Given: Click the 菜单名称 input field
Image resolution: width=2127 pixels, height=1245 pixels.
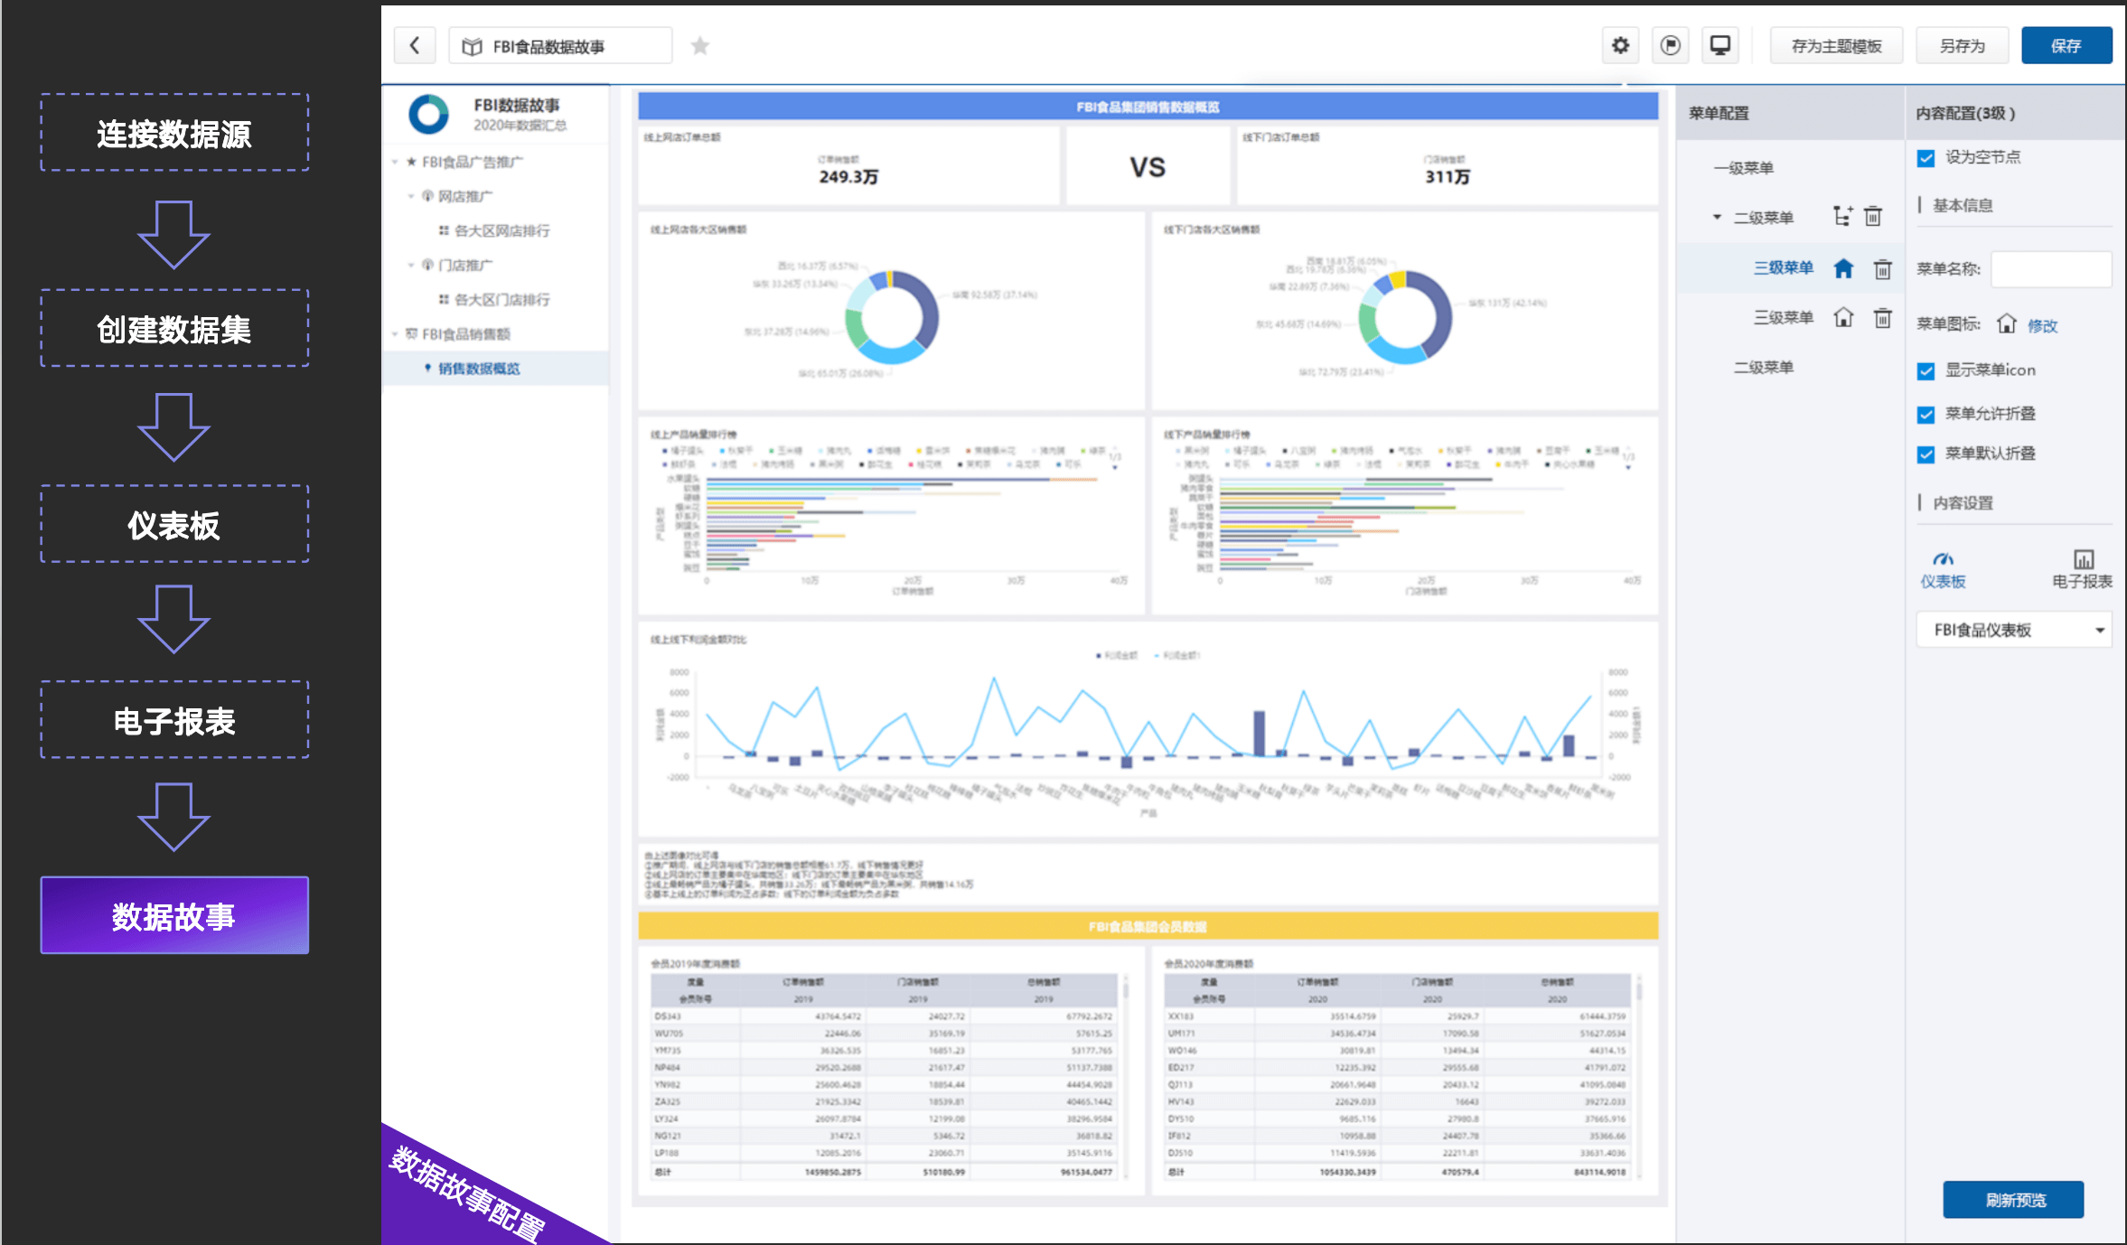Looking at the screenshot, I should pyautogui.click(x=2050, y=269).
